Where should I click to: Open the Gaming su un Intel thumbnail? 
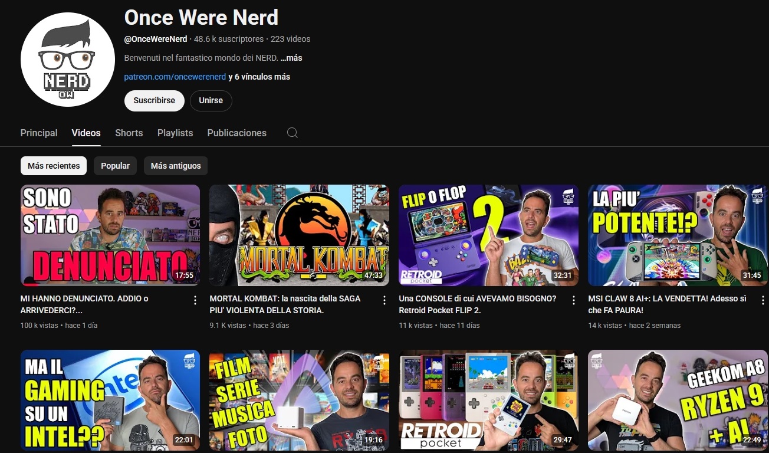[x=110, y=401]
